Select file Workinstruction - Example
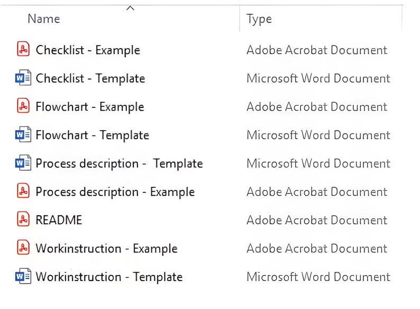420x309 pixels. (107, 249)
